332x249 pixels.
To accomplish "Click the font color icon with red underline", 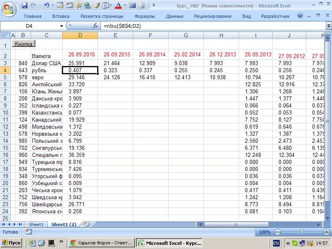I will [x=118, y=5].
